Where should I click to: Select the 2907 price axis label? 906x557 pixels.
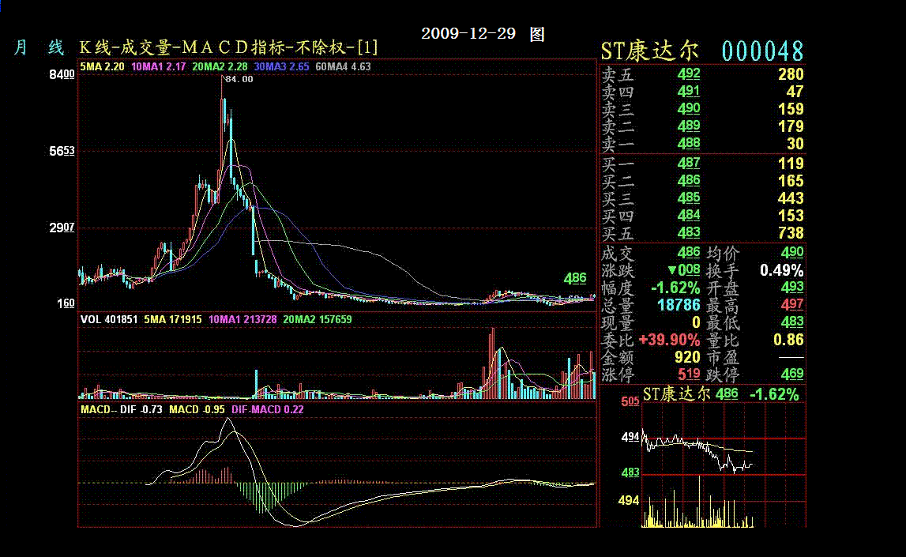pos(62,228)
